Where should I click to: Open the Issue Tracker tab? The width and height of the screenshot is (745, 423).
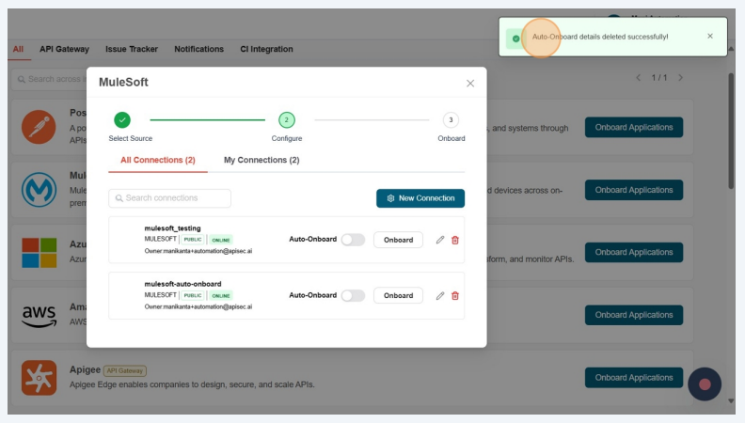coord(132,49)
